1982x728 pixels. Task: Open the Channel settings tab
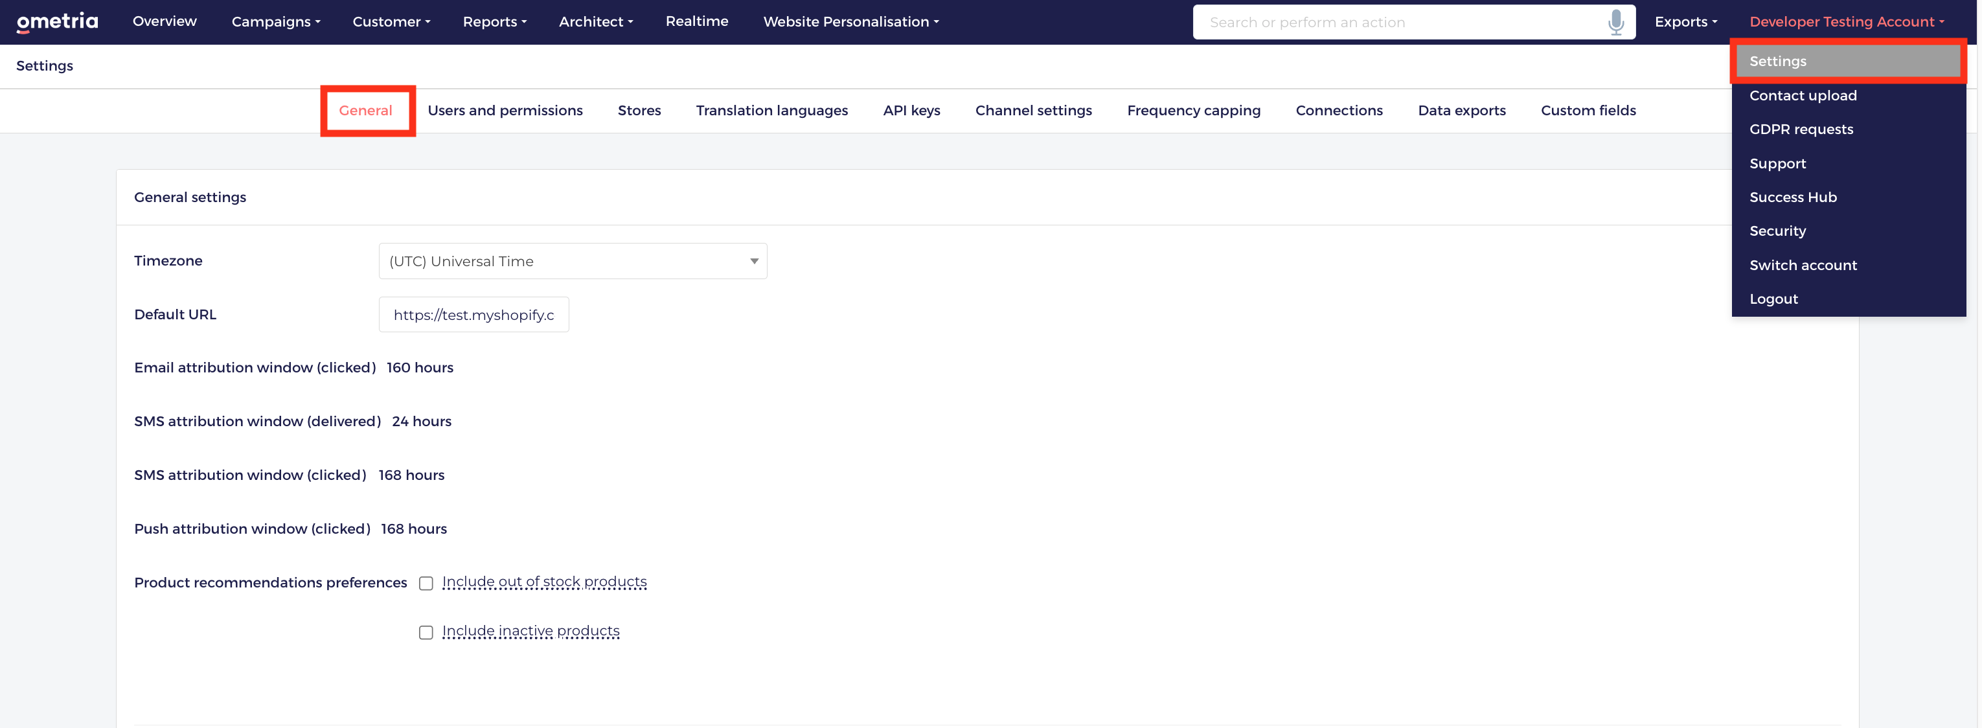pyautogui.click(x=1033, y=111)
